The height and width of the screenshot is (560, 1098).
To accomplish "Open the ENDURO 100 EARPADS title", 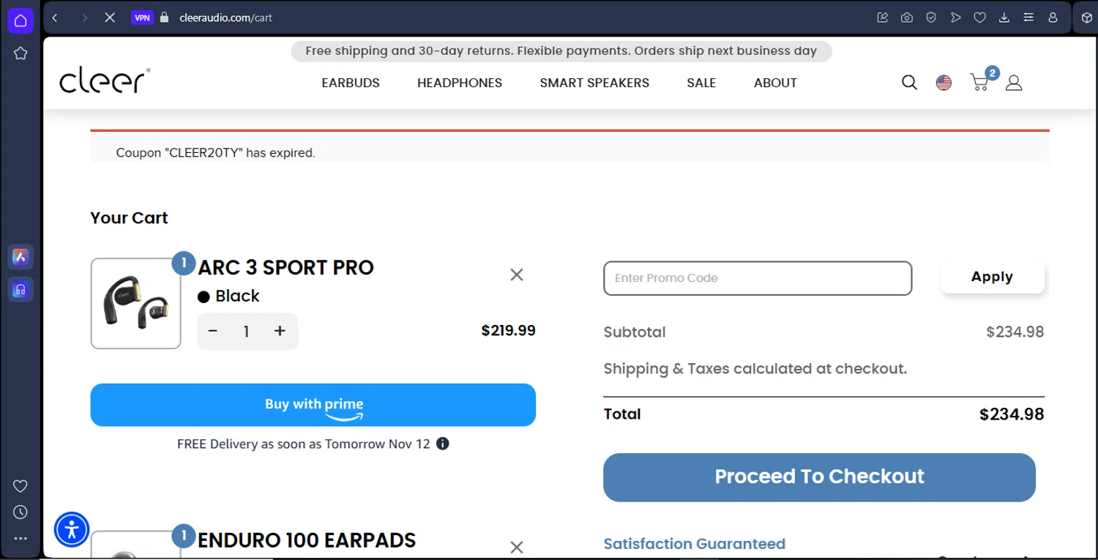I will 307,540.
